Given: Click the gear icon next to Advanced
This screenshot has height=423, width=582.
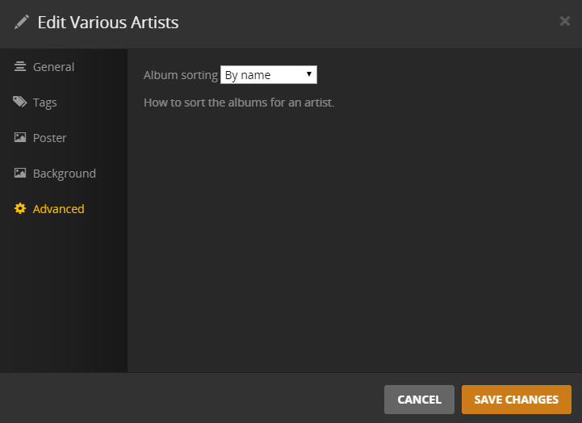Looking at the screenshot, I should click(x=20, y=209).
